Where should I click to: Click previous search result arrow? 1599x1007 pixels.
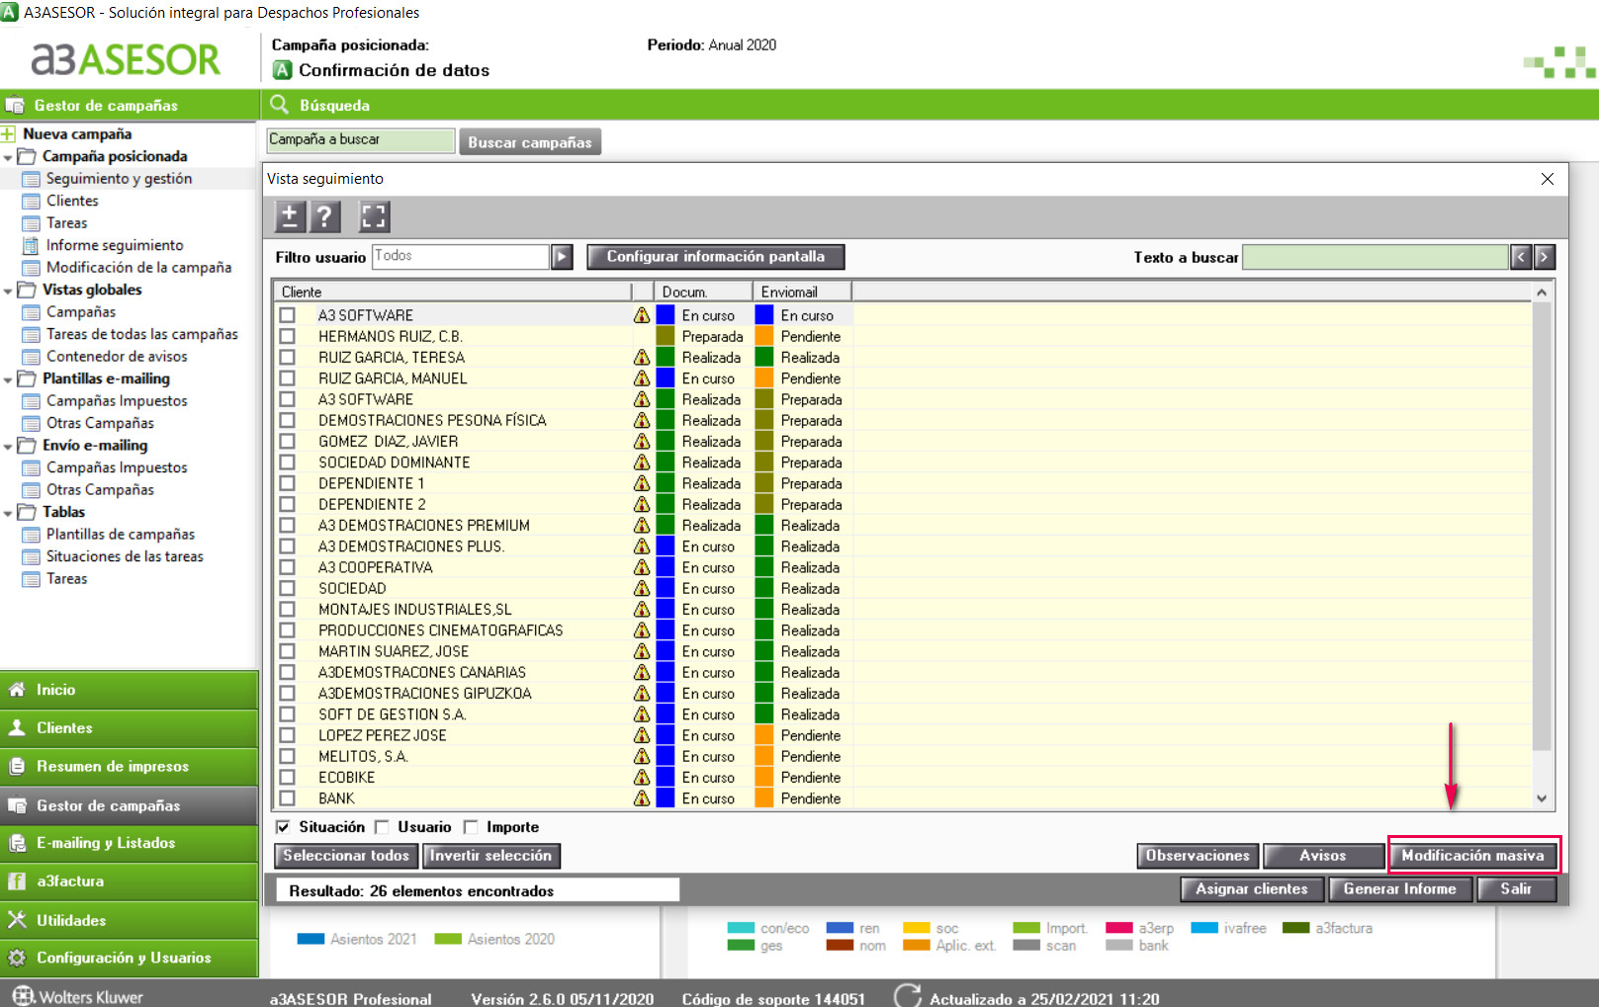[1521, 257]
